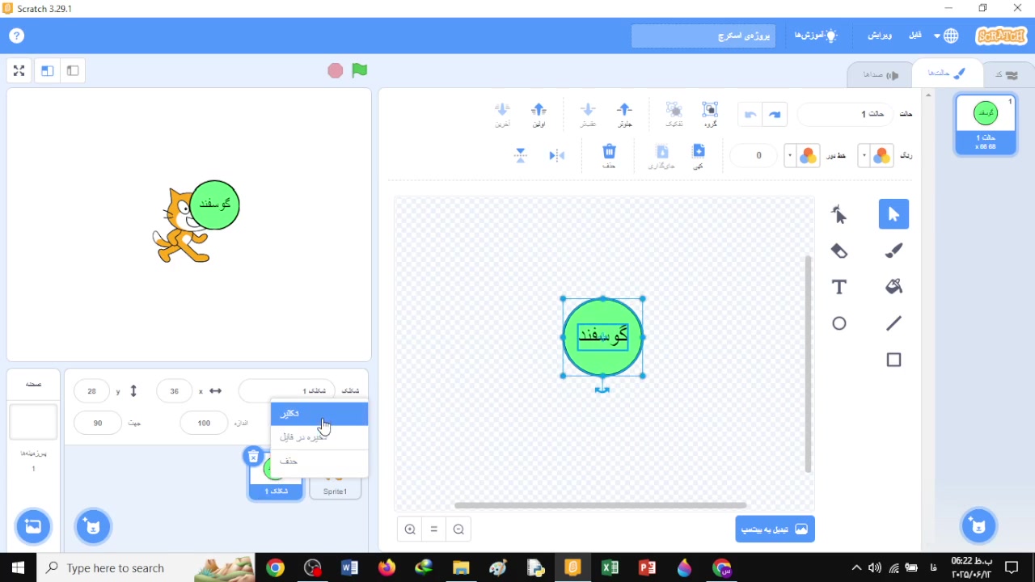Screen dimensions: 1035x582
Task: Zoom out on the paint canvas
Action: click(x=458, y=529)
